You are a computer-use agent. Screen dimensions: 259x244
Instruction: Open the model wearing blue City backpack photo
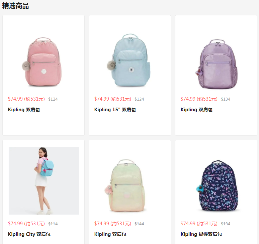click(x=44, y=180)
